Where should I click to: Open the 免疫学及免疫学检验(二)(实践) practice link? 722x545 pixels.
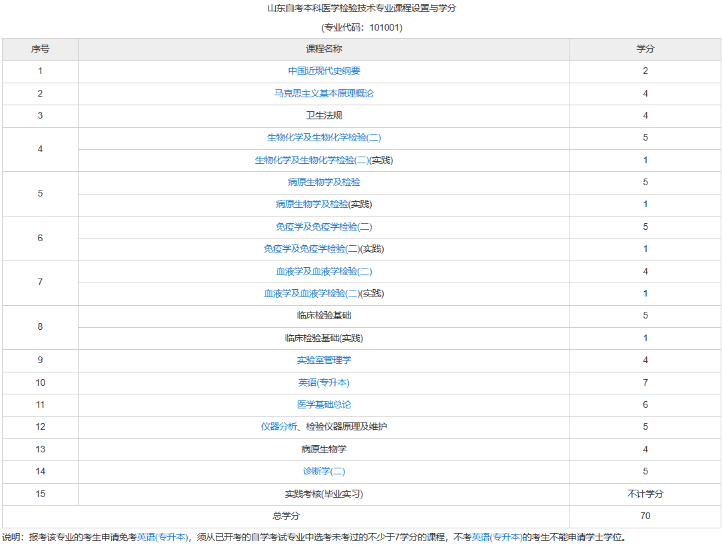pos(323,248)
